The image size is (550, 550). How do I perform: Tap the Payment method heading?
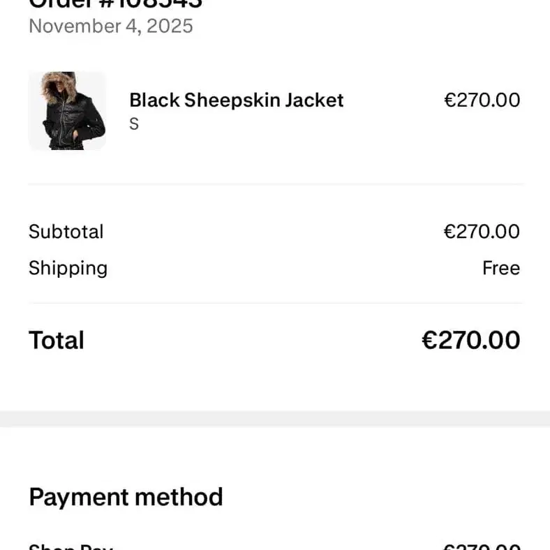tap(126, 497)
